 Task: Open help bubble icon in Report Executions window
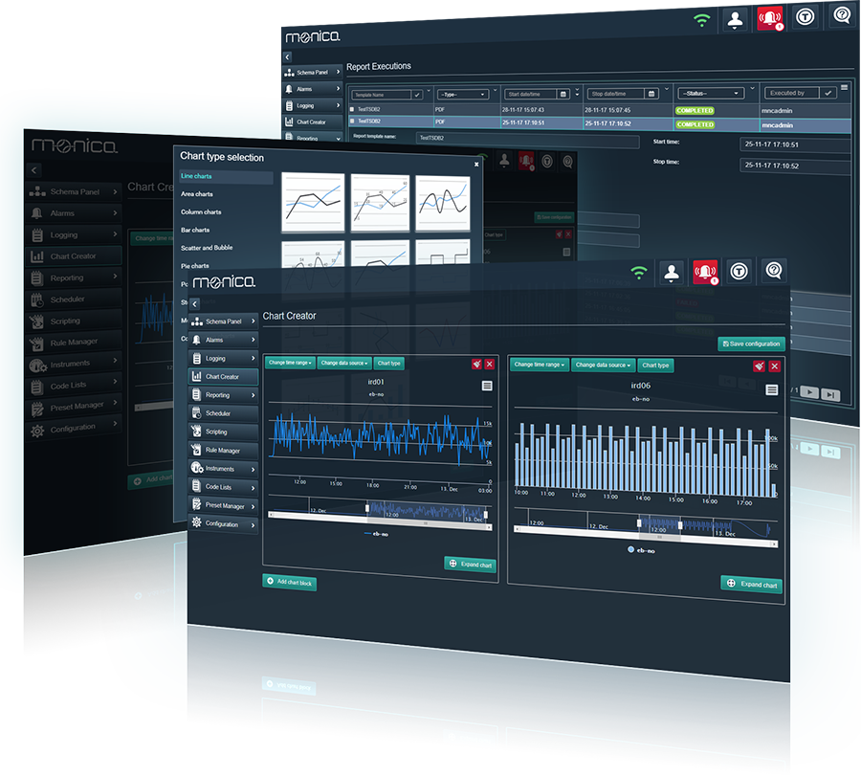(841, 14)
